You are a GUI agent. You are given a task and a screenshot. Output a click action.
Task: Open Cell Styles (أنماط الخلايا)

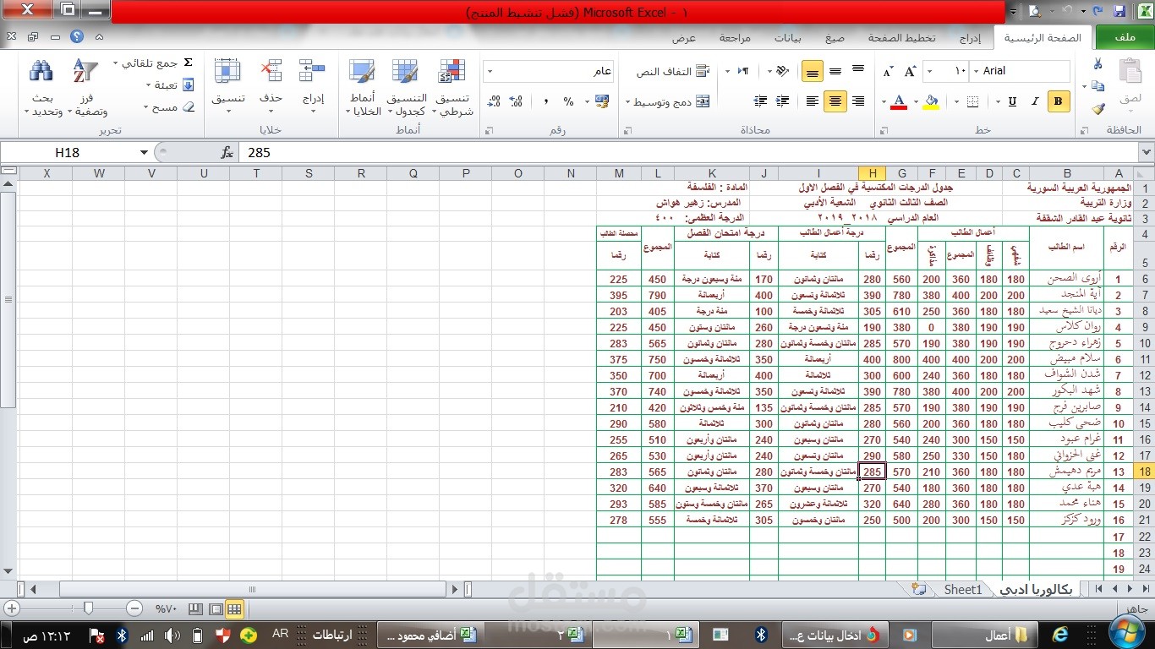pyautogui.click(x=364, y=88)
